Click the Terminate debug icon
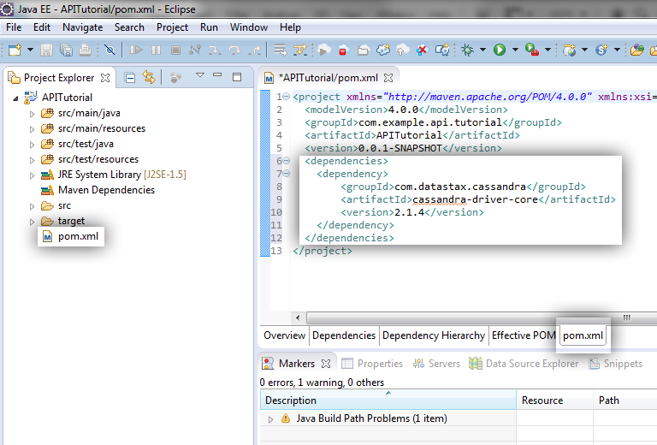 tap(175, 50)
